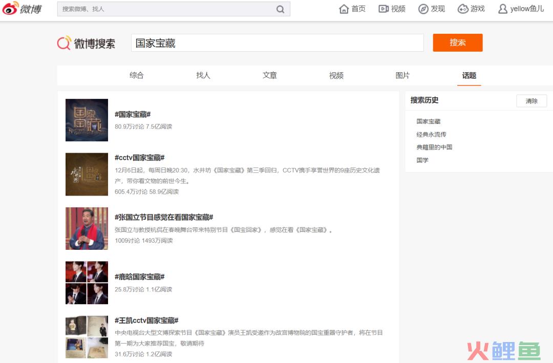Select the 图片 tab

(402, 75)
